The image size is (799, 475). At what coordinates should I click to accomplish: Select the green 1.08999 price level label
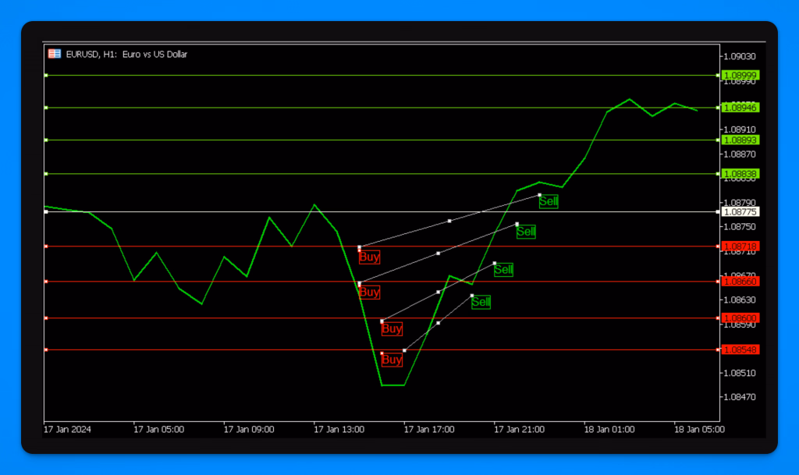tap(740, 75)
